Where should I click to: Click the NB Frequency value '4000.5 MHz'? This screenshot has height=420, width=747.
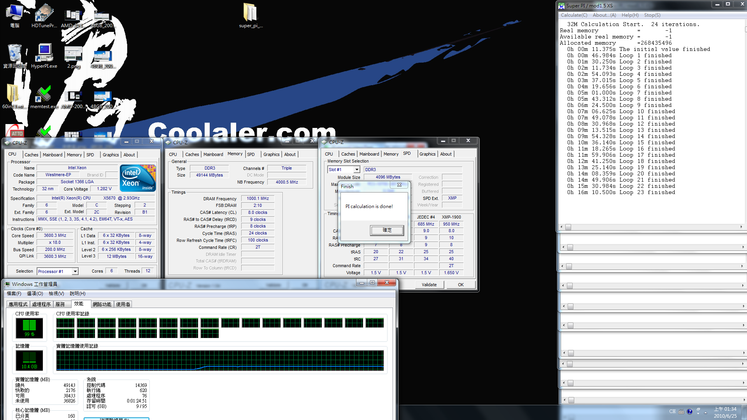pyautogui.click(x=287, y=182)
